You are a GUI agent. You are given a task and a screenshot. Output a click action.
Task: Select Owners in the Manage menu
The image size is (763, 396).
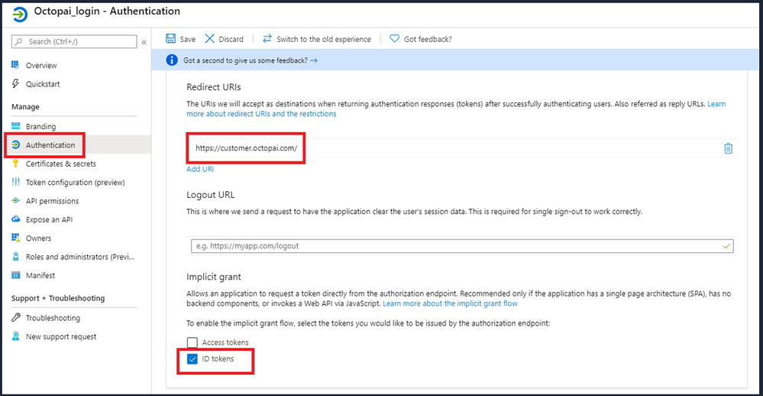tap(38, 239)
